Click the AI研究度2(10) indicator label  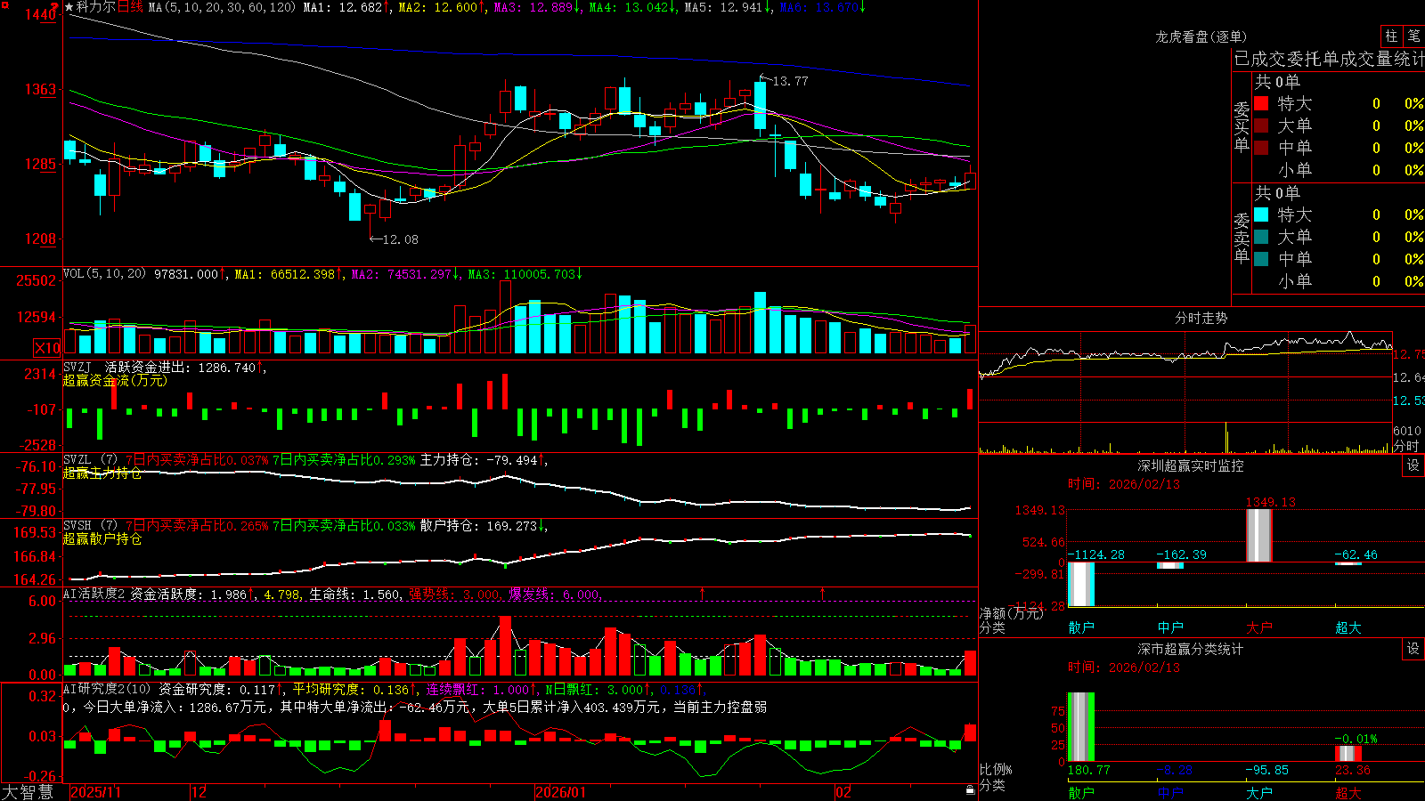coord(107,690)
